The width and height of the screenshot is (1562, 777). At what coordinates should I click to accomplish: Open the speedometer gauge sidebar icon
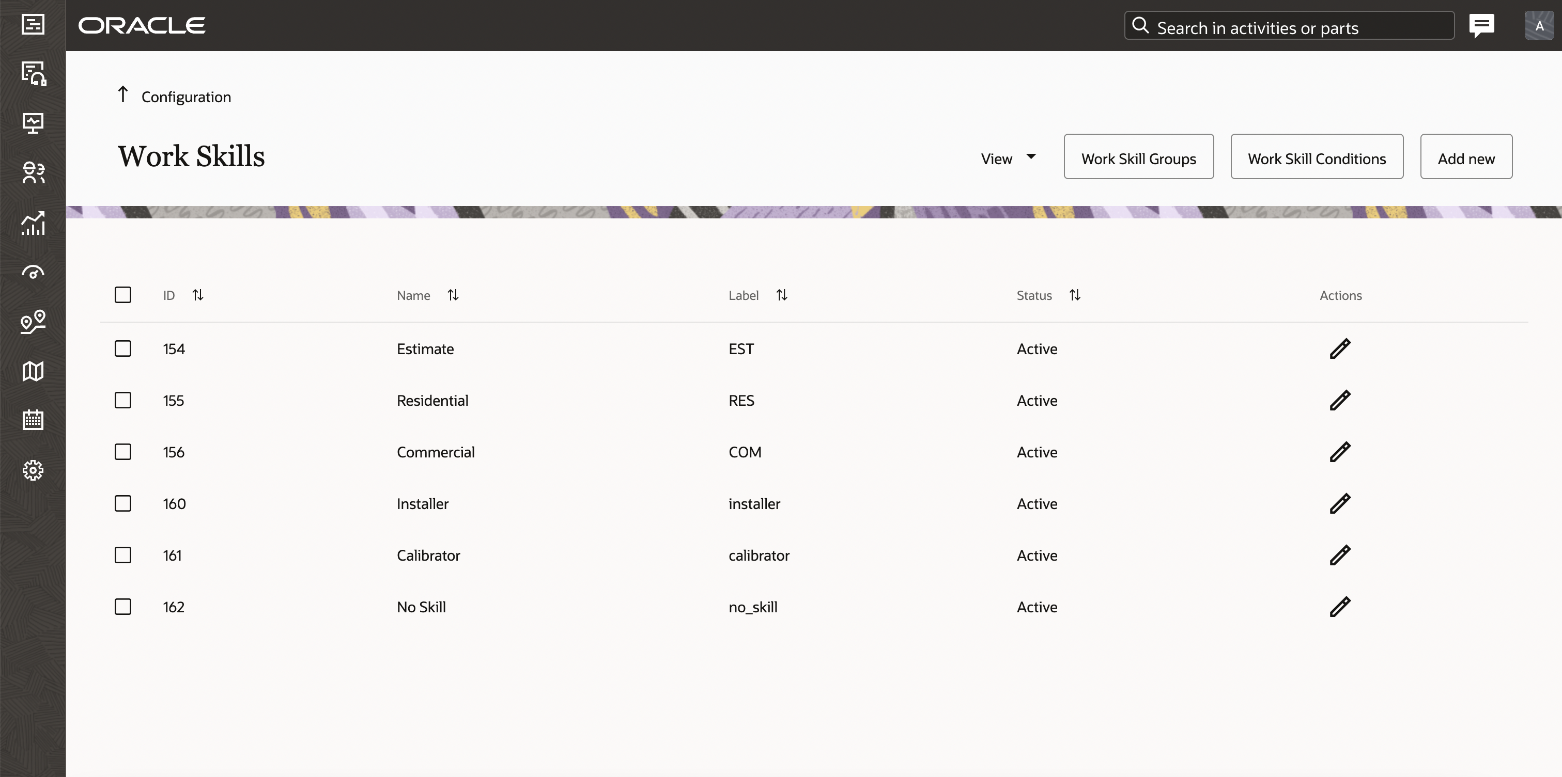tap(33, 273)
